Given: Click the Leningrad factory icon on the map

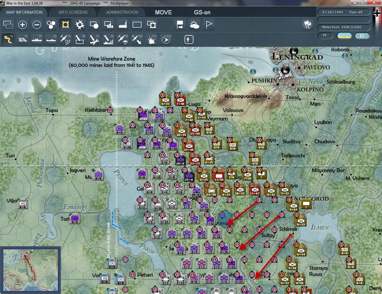Looking at the screenshot, I should click(294, 51).
